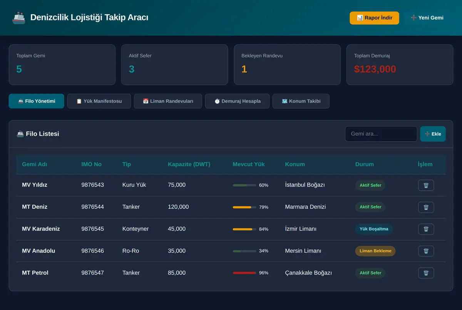Select the Toplam Gemi stat card
This screenshot has width=462, height=310.
click(62, 65)
